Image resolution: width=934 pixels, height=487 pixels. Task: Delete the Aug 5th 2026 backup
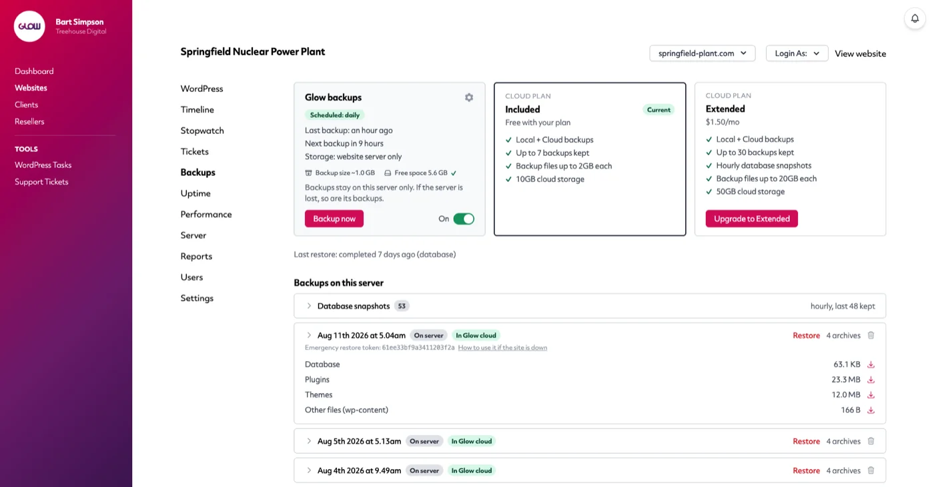point(871,441)
